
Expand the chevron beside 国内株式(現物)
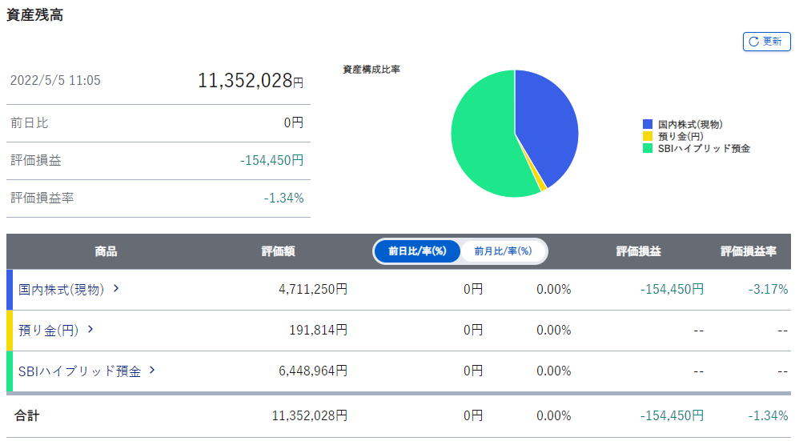pos(116,289)
